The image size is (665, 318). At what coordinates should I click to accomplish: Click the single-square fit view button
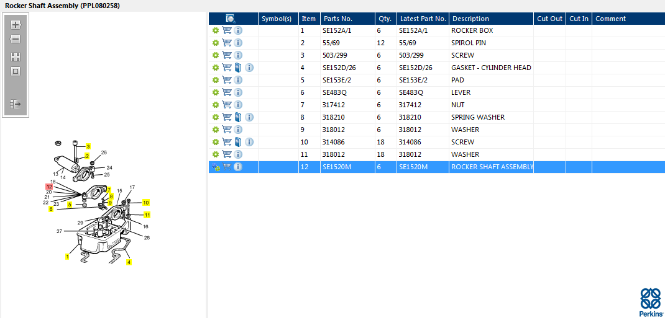coord(16,71)
